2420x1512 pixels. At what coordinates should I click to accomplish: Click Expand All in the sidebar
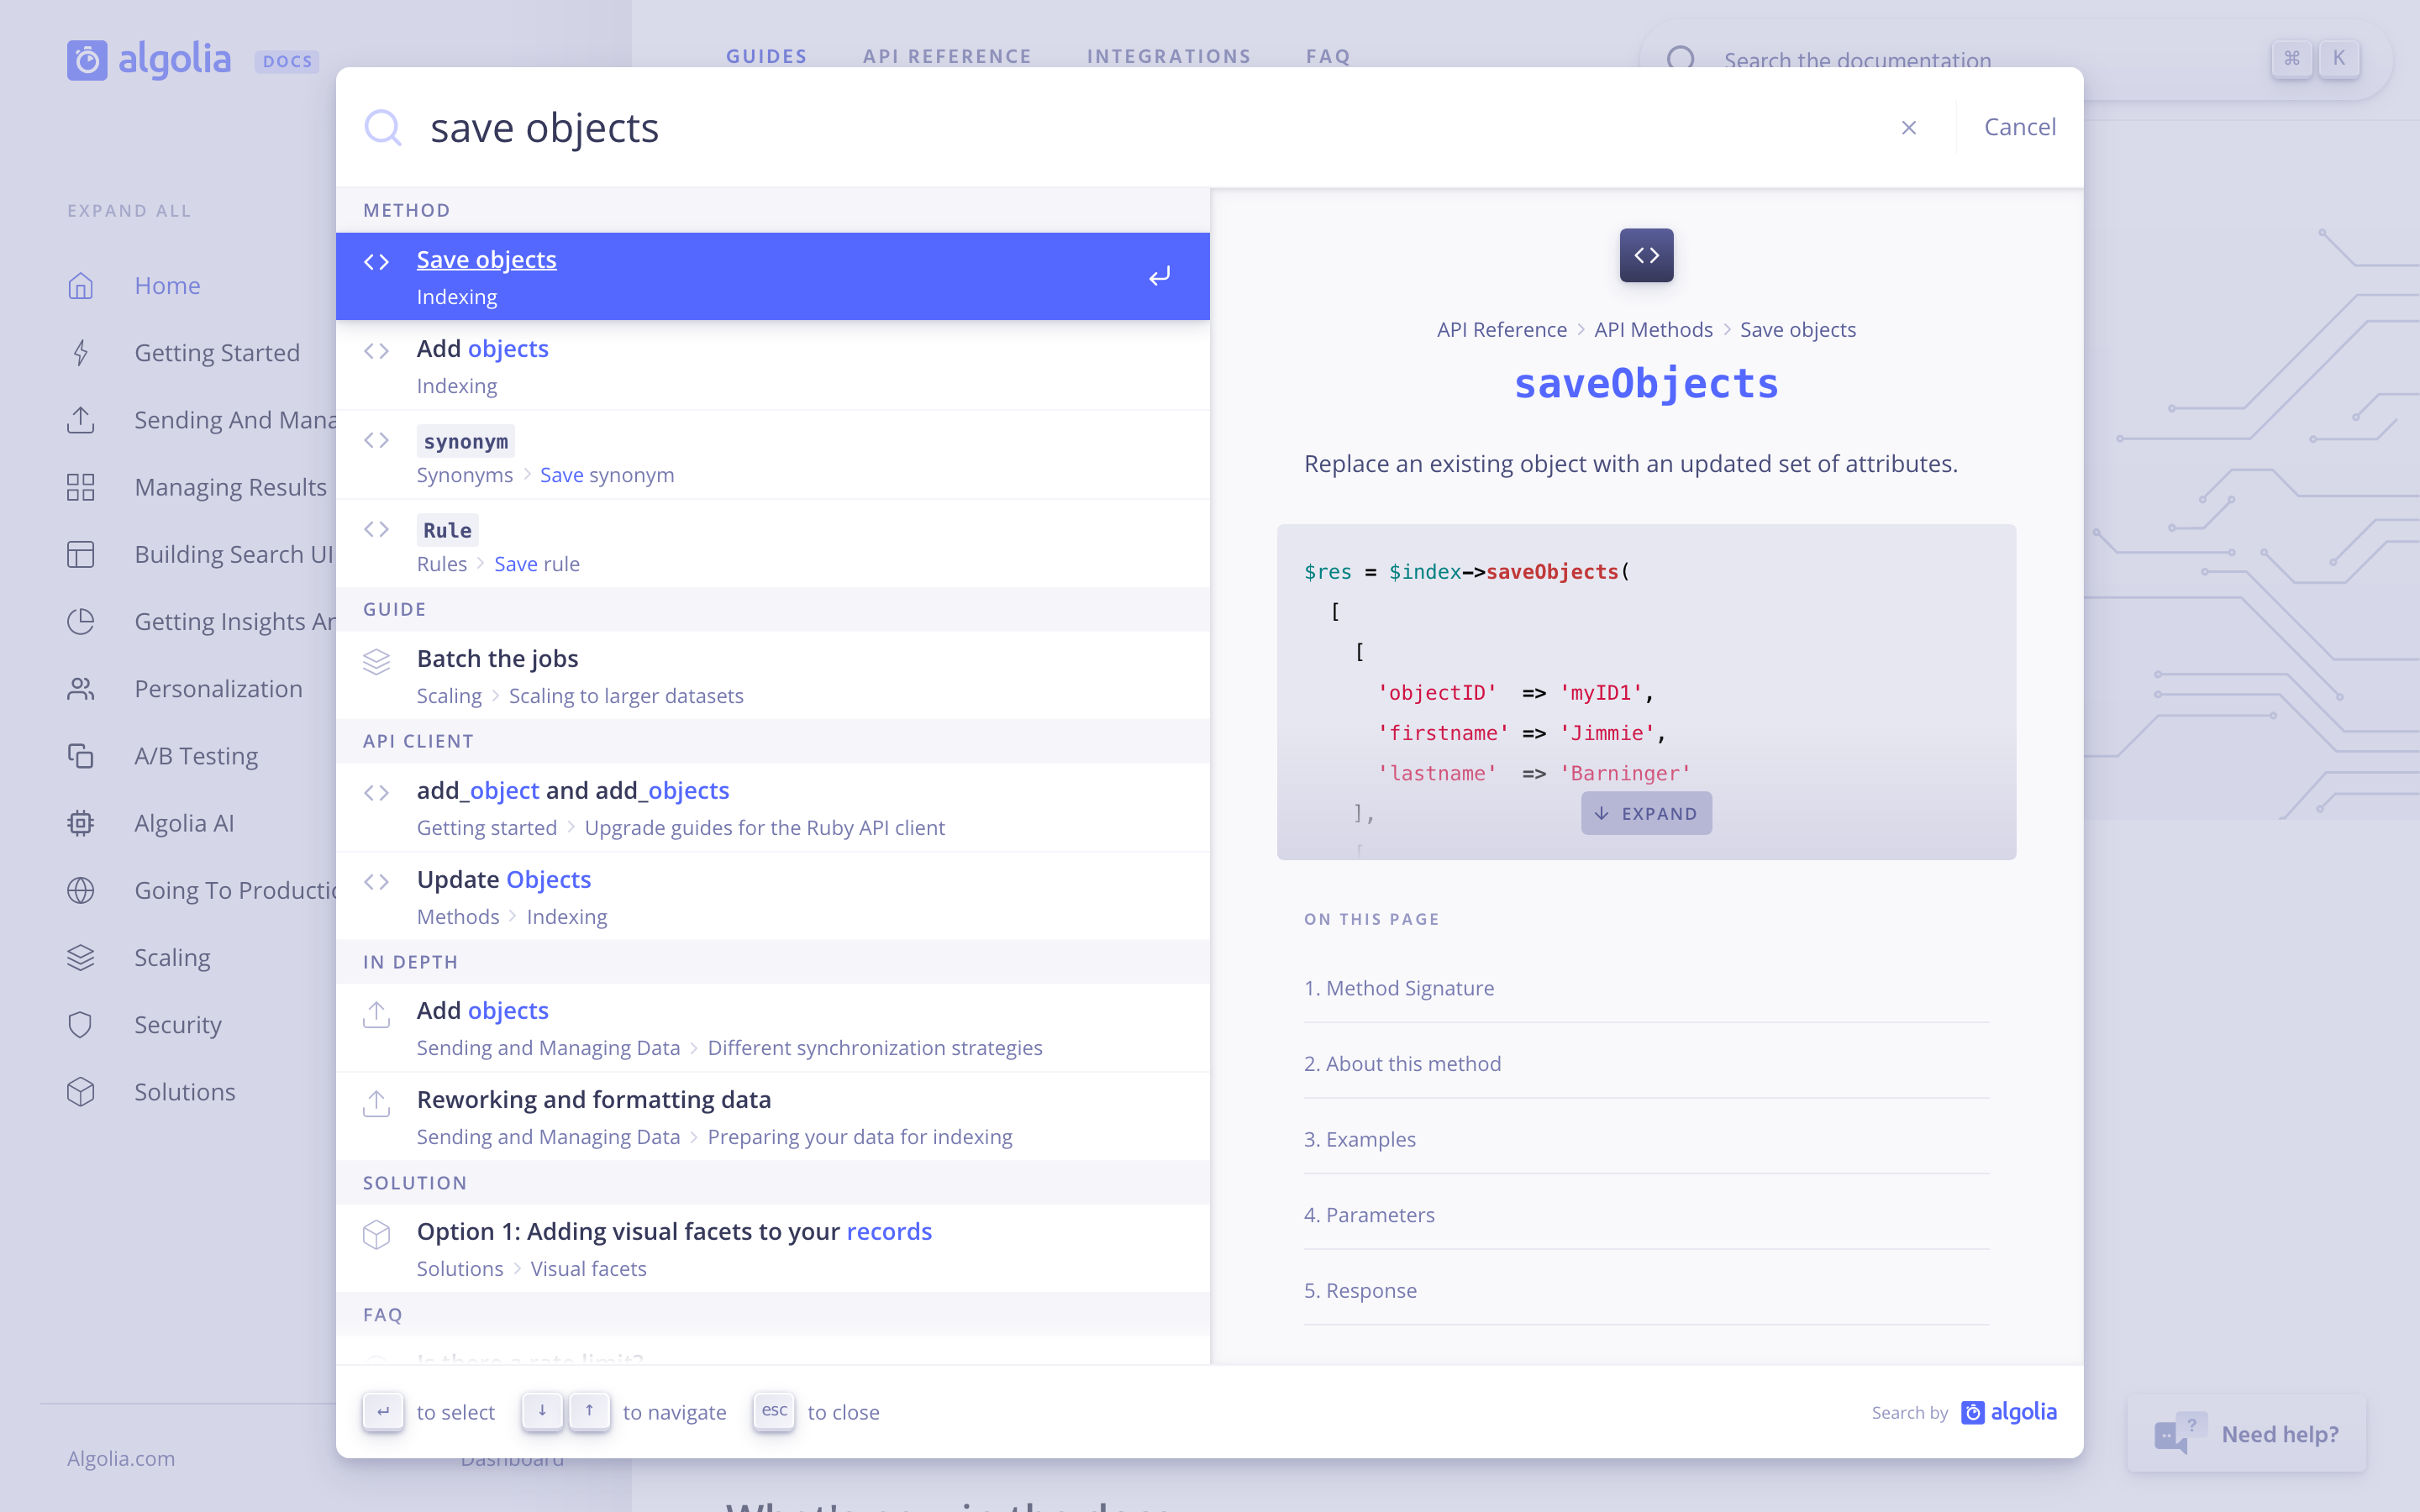coord(129,210)
